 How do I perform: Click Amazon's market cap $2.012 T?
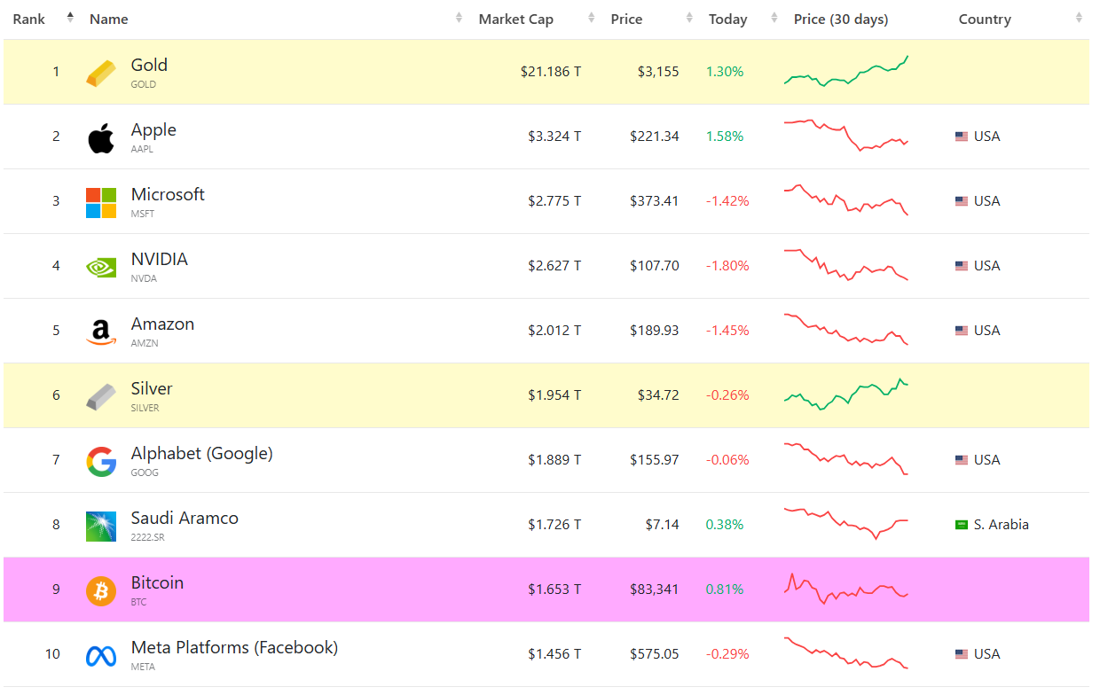(x=554, y=331)
